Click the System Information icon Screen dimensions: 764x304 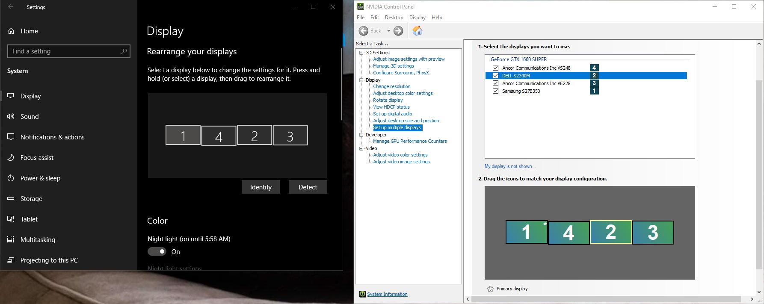coord(362,294)
